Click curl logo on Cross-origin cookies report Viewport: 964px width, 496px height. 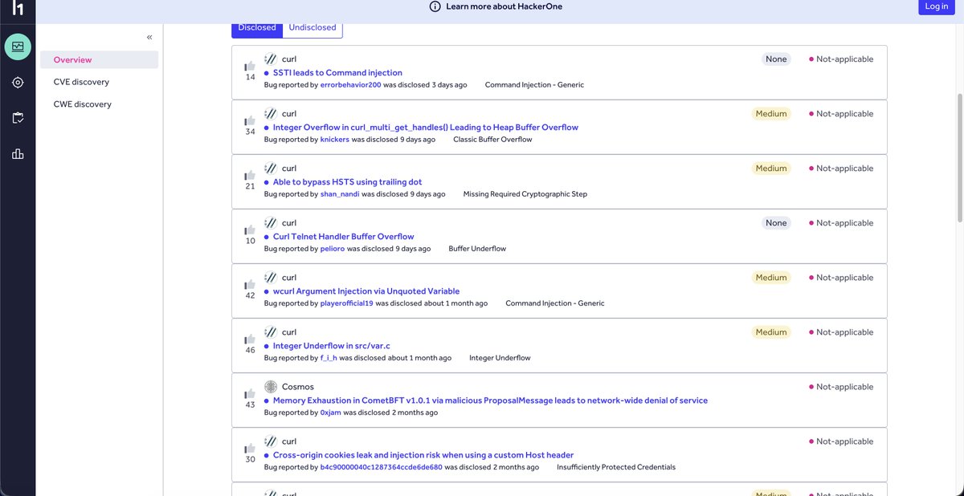(271, 441)
